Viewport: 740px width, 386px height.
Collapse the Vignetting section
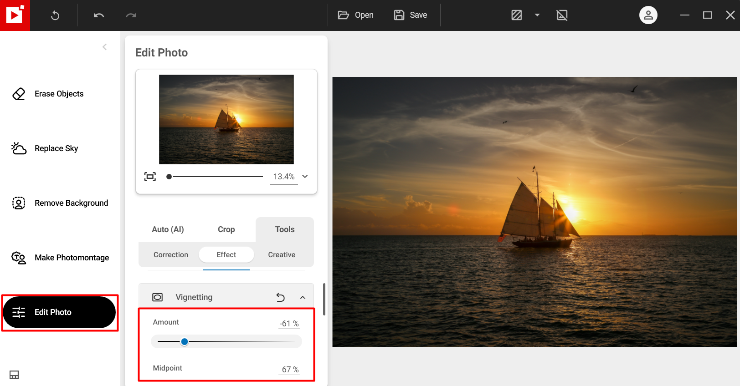303,297
